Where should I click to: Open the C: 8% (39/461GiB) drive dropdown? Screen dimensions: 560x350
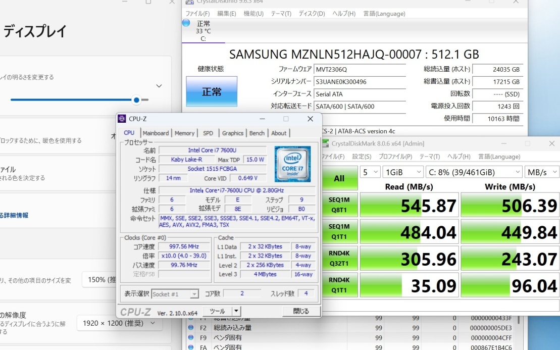click(473, 172)
